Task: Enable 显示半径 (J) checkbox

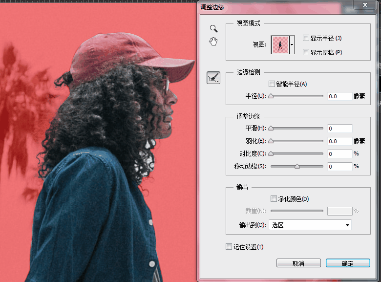Action: click(x=306, y=38)
